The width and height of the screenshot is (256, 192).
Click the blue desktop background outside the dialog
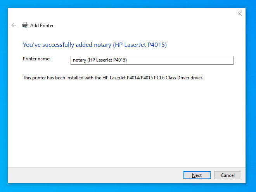pyautogui.click(x=251, y=97)
